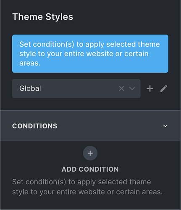Edit the Global theme style via pencil

[164, 88]
